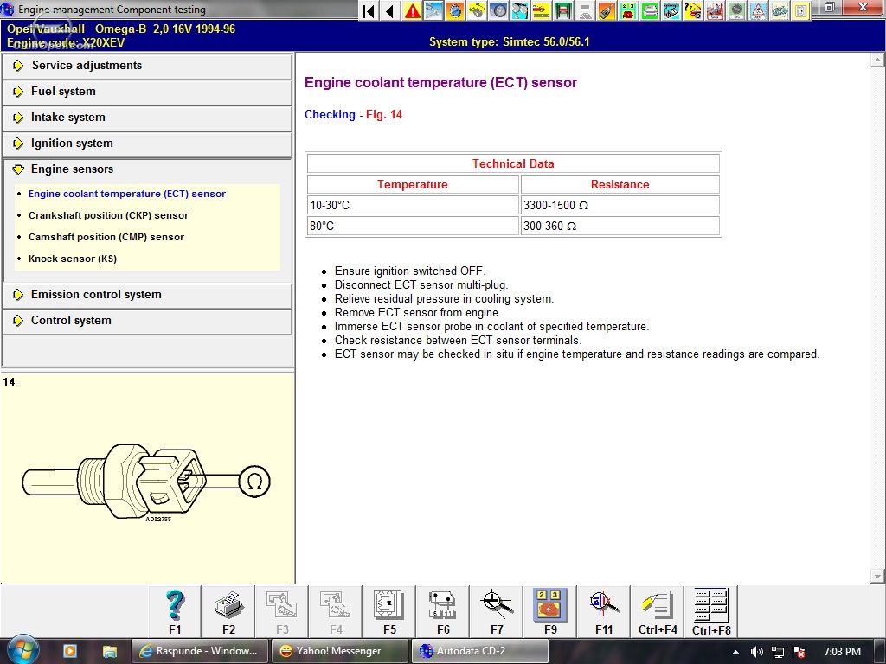Expand the Service adjustments section
The height and width of the screenshot is (664, 886).
pos(147,66)
